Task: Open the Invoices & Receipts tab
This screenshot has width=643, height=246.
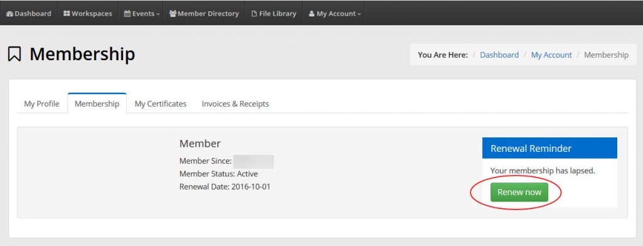Action: (x=235, y=104)
